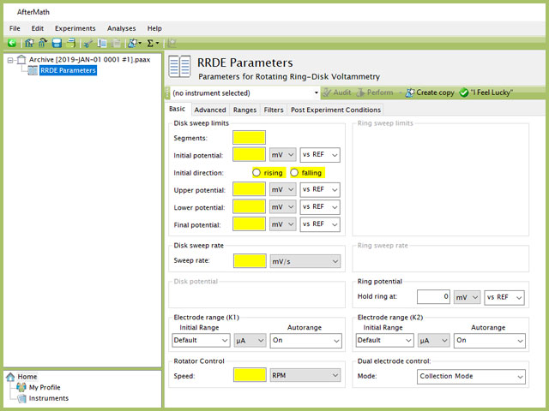This screenshot has width=549, height=411.
Task: Click the Lower potential input field
Action: coord(249,206)
